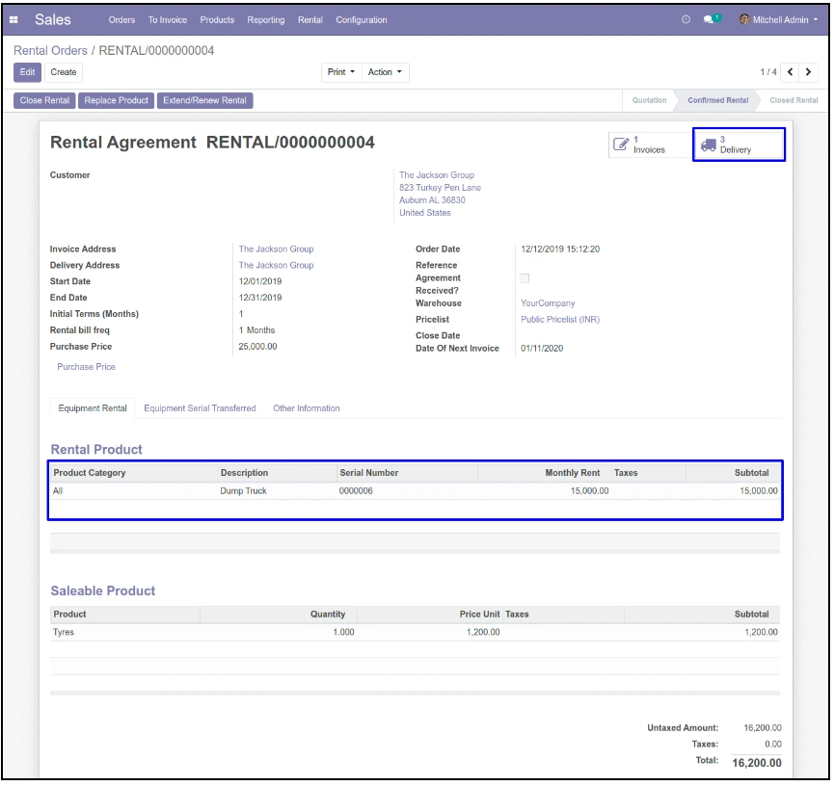
Task: Click the clock activities icon
Action: (x=686, y=20)
